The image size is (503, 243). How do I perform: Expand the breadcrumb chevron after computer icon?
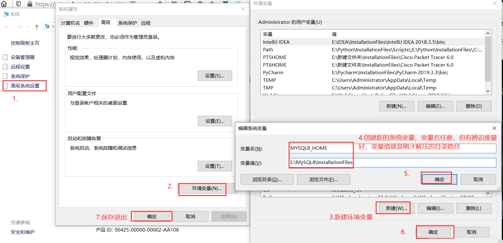tap(53, 27)
